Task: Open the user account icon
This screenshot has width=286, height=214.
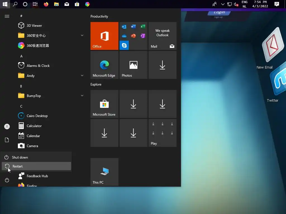Action: click(x=7, y=127)
